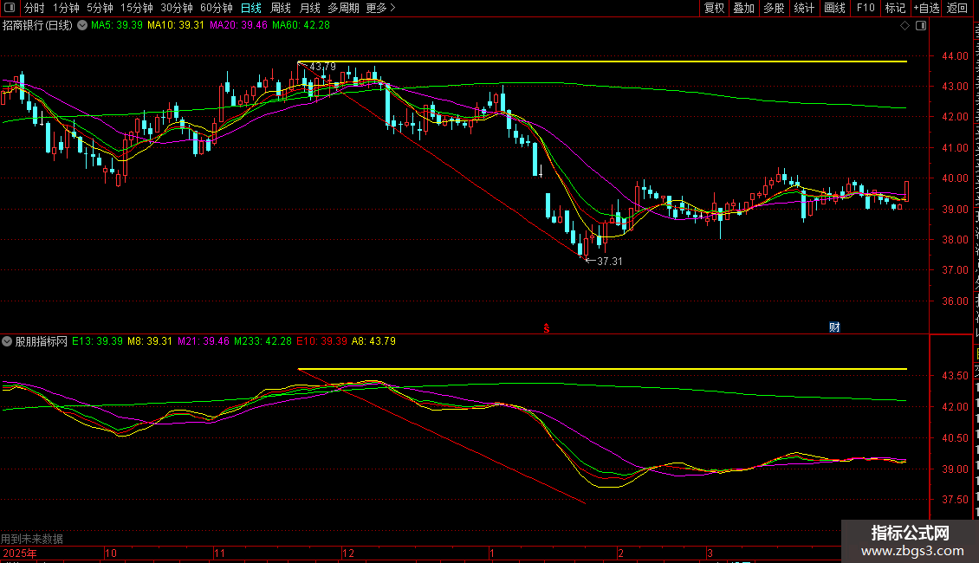Add the stock with the +自选 button
Screen dimensions: 979x563
[926, 8]
